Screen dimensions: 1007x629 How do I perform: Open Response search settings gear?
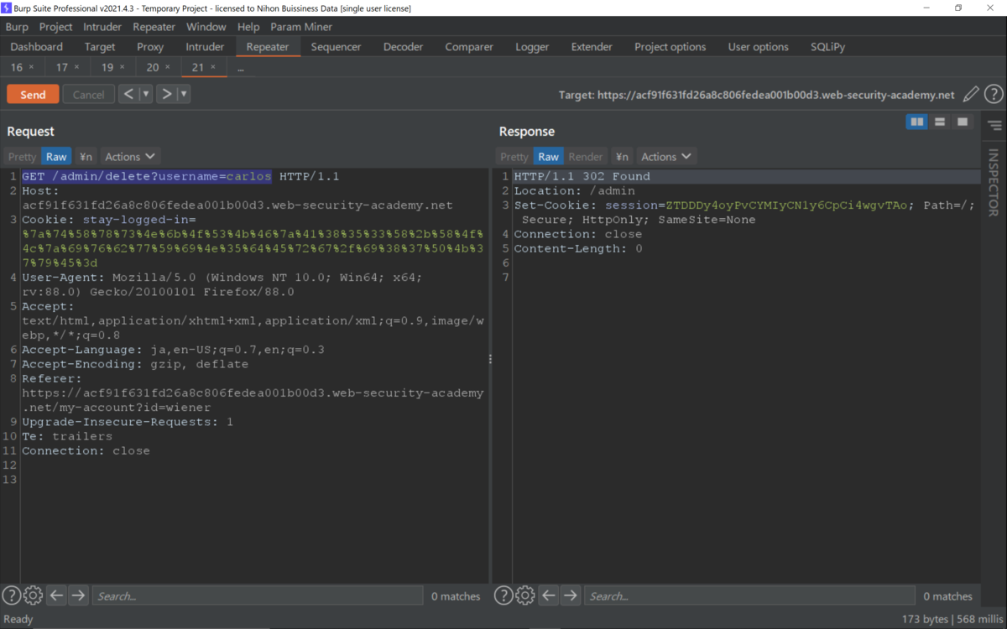pos(525,595)
